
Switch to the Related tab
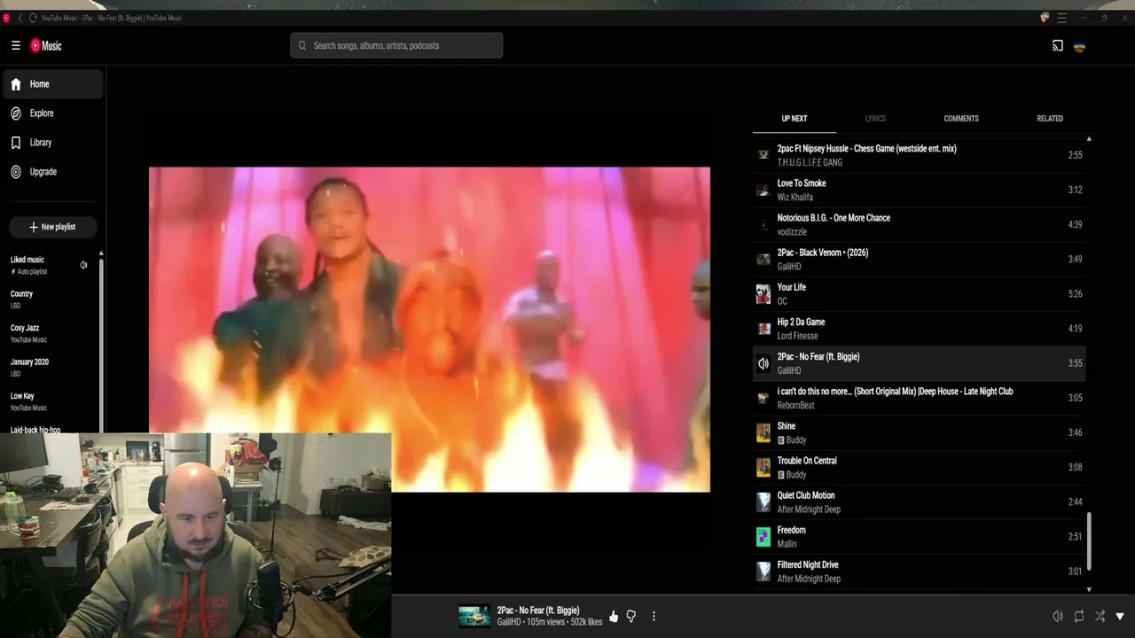[1050, 119]
